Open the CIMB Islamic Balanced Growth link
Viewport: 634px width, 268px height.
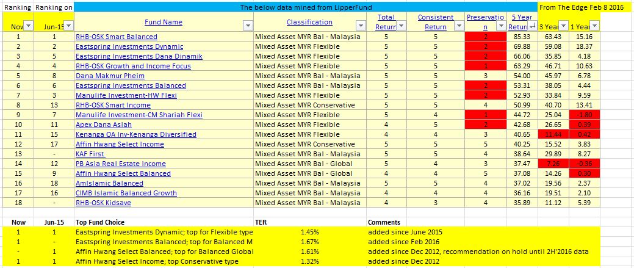126,193
